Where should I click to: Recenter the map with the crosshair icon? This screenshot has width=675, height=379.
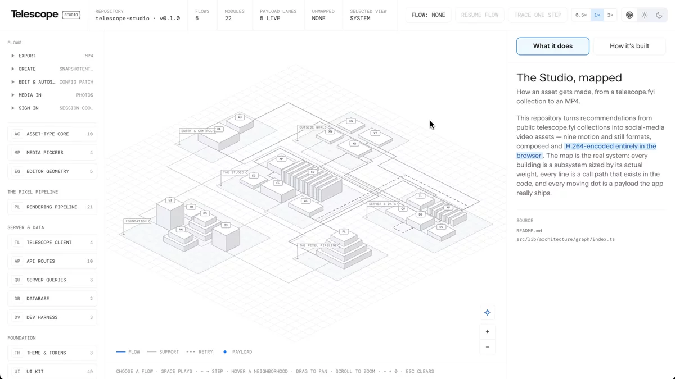pyautogui.click(x=487, y=313)
